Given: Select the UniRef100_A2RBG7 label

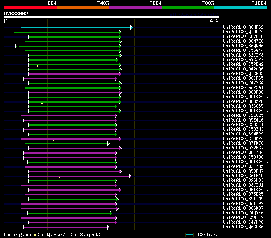Looking at the screenshot, I should coord(243,148).
